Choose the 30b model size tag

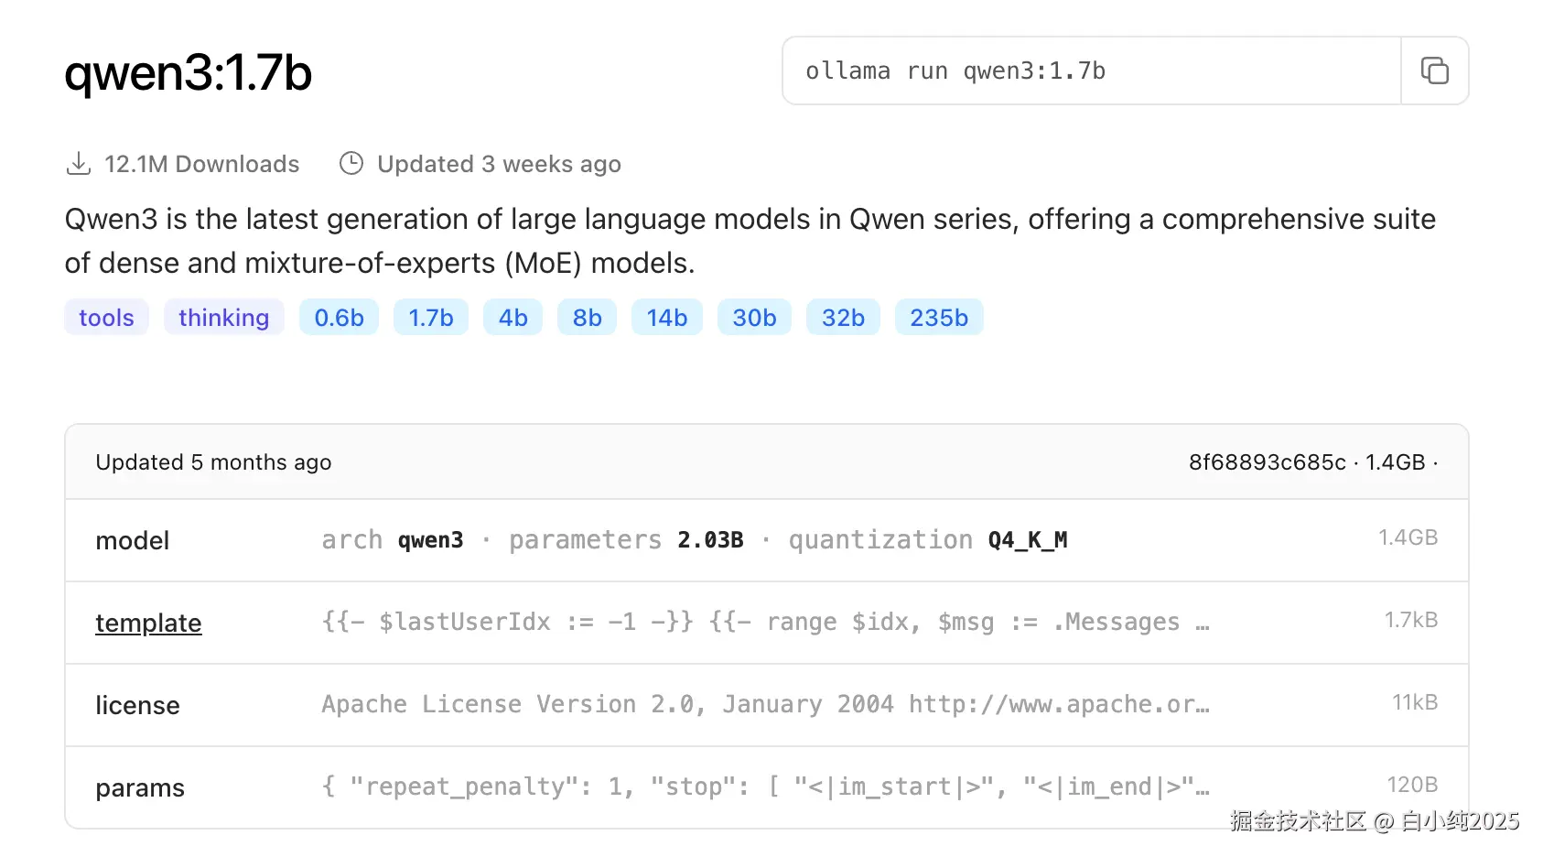pos(754,318)
